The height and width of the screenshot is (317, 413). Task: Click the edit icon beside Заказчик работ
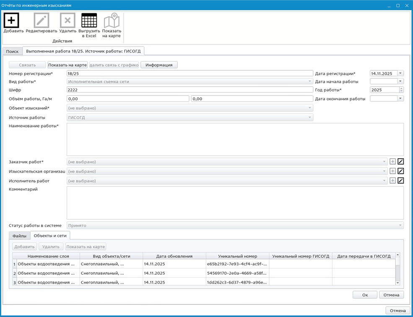point(400,162)
